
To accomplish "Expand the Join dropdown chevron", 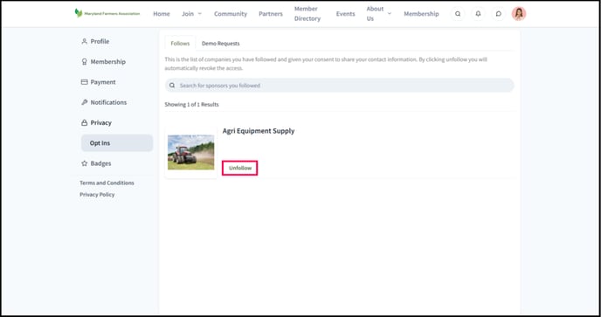I will pos(200,14).
